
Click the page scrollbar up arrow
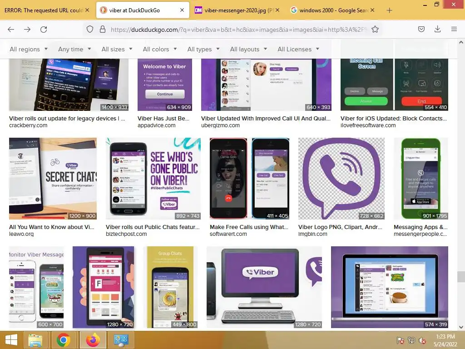(x=461, y=42)
